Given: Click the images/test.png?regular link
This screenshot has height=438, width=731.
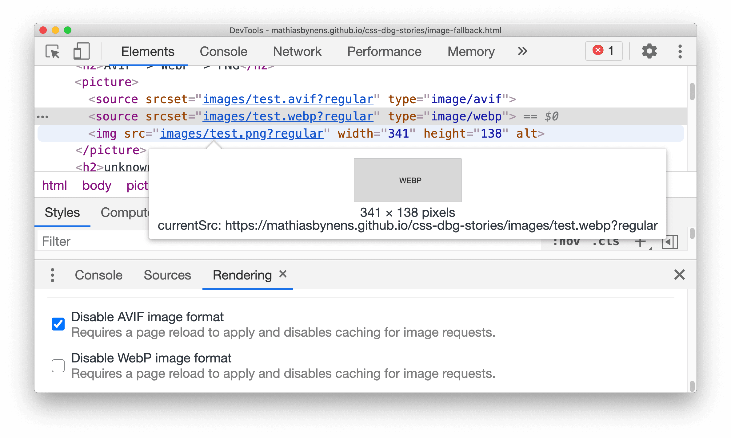Looking at the screenshot, I should (241, 134).
